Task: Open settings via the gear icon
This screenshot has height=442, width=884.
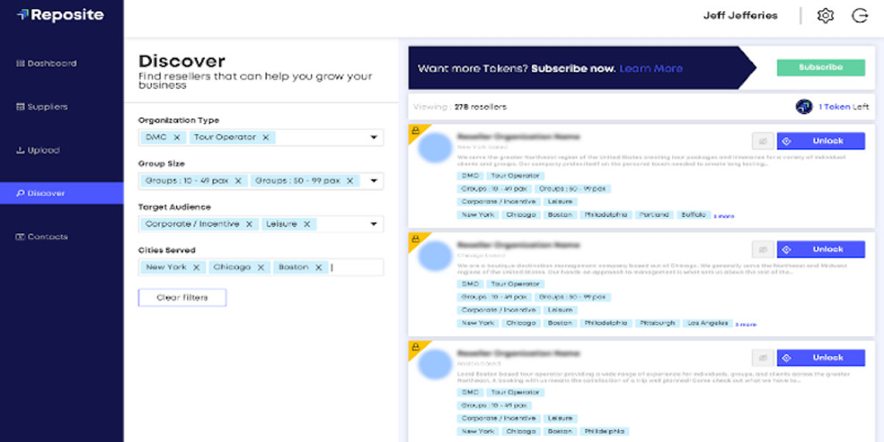Action: [x=826, y=15]
